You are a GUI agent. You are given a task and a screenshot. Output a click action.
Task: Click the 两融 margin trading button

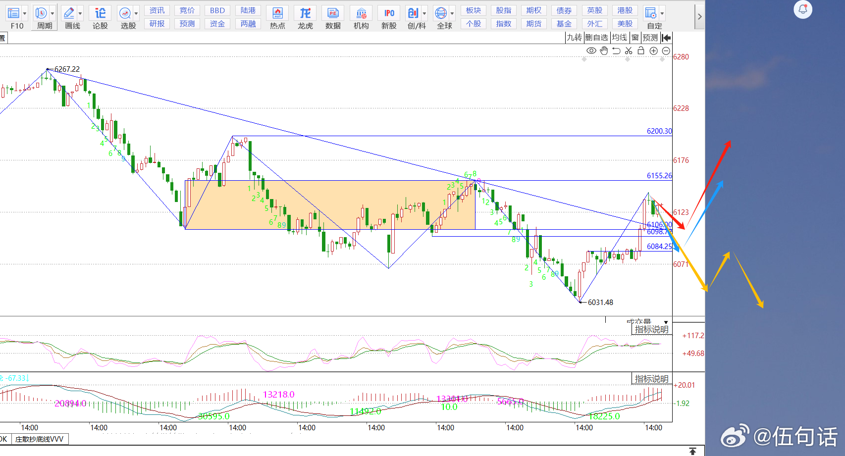coord(248,24)
